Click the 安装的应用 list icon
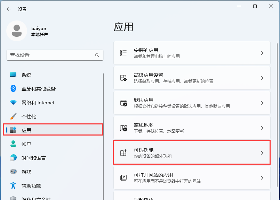This screenshot has width=280, height=200. 123,53
